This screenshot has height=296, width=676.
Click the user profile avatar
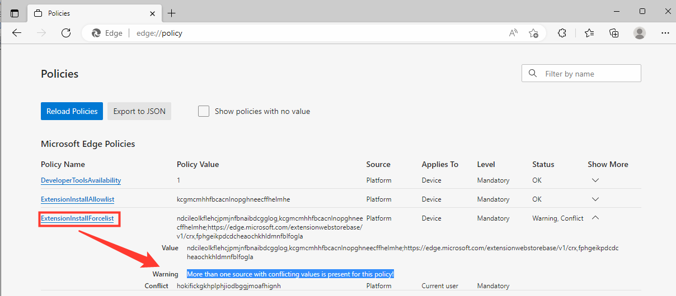[x=640, y=33]
